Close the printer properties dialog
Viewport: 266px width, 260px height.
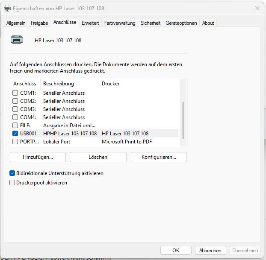click(x=257, y=8)
